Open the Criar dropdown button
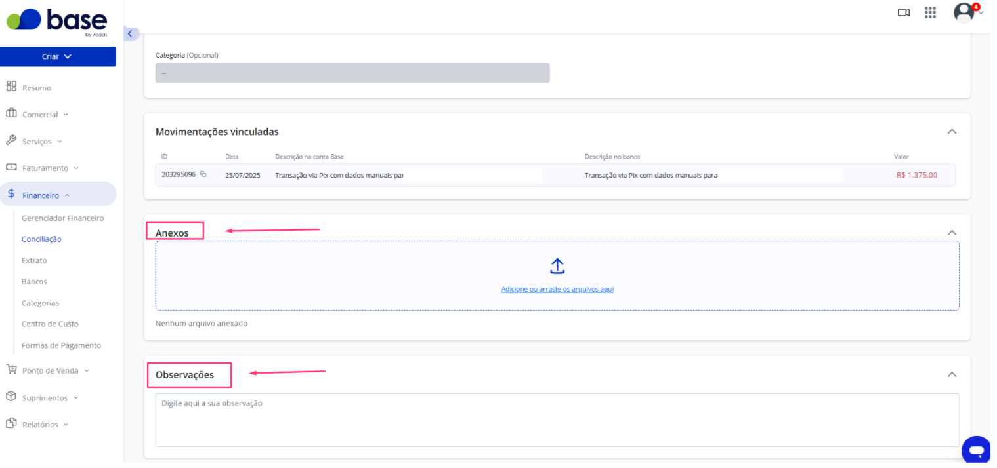Screen dimensions: 997x468 click(x=58, y=56)
